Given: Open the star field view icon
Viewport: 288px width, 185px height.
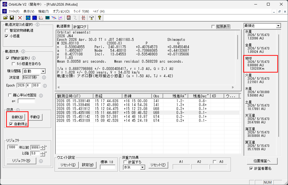Looking at the screenshot, I should pos(35,18).
